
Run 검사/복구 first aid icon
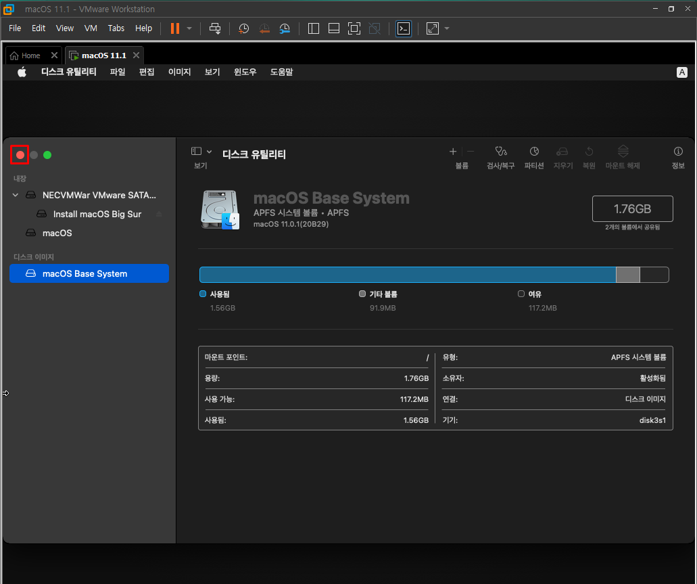point(501,152)
